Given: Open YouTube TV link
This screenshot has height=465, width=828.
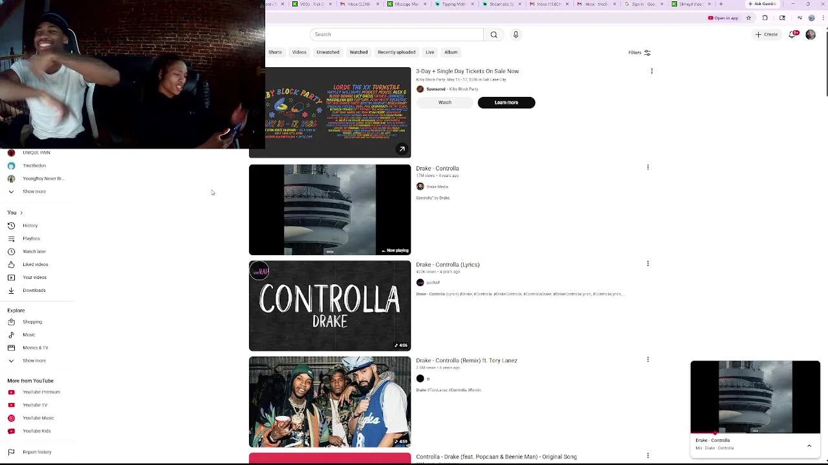Looking at the screenshot, I should point(35,405).
